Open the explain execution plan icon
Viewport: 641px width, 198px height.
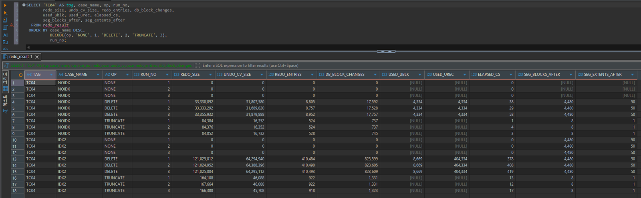5,27
